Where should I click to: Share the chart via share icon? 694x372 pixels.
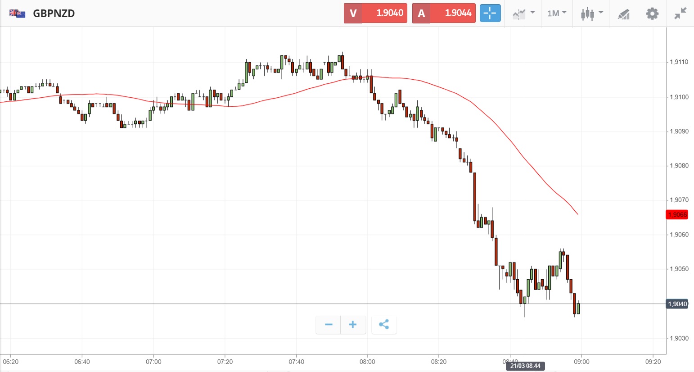[384, 325]
